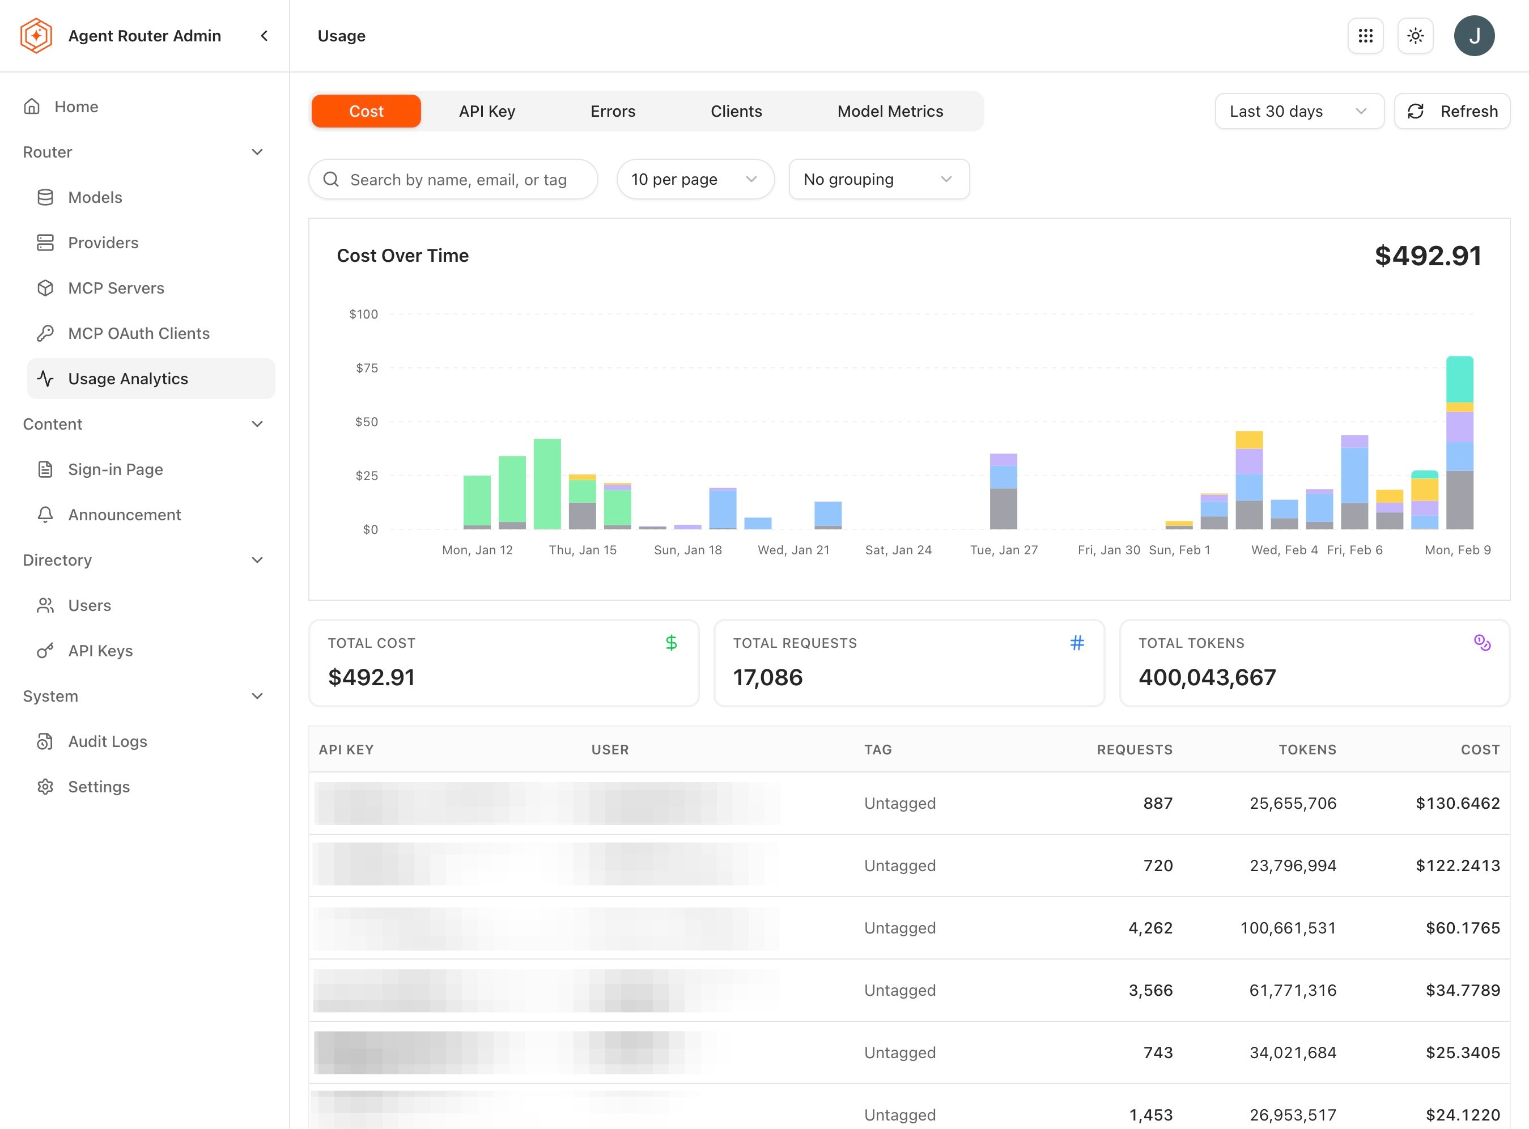Collapse the System section chevron
Screen dimensions: 1529x1129
coord(257,696)
